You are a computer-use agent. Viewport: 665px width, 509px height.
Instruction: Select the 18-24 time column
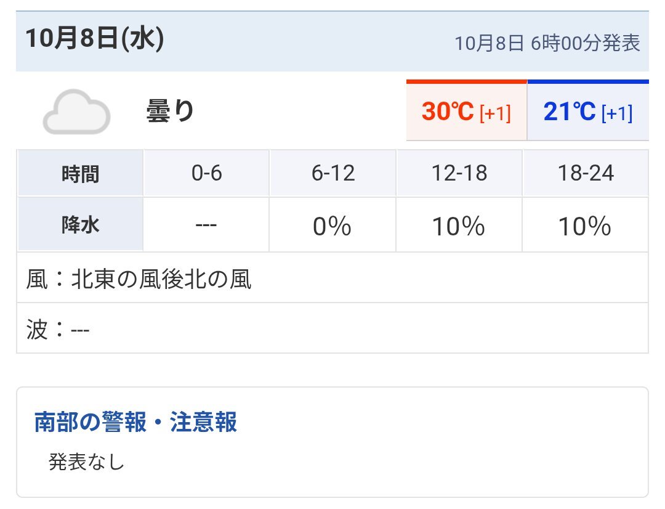click(x=585, y=174)
